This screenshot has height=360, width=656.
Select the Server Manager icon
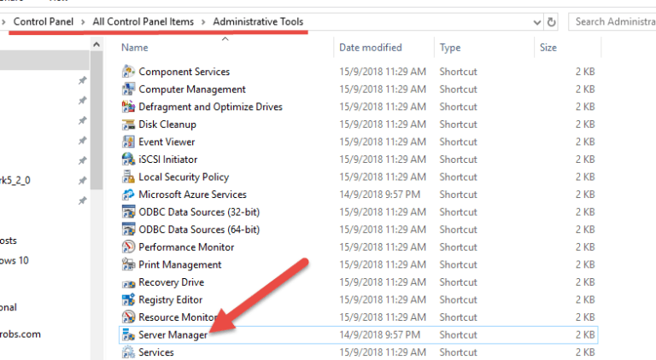point(128,334)
